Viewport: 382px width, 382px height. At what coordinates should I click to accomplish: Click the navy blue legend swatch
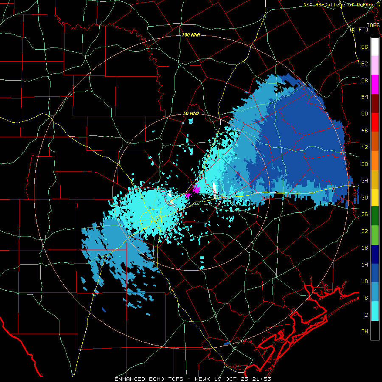pos(375,254)
